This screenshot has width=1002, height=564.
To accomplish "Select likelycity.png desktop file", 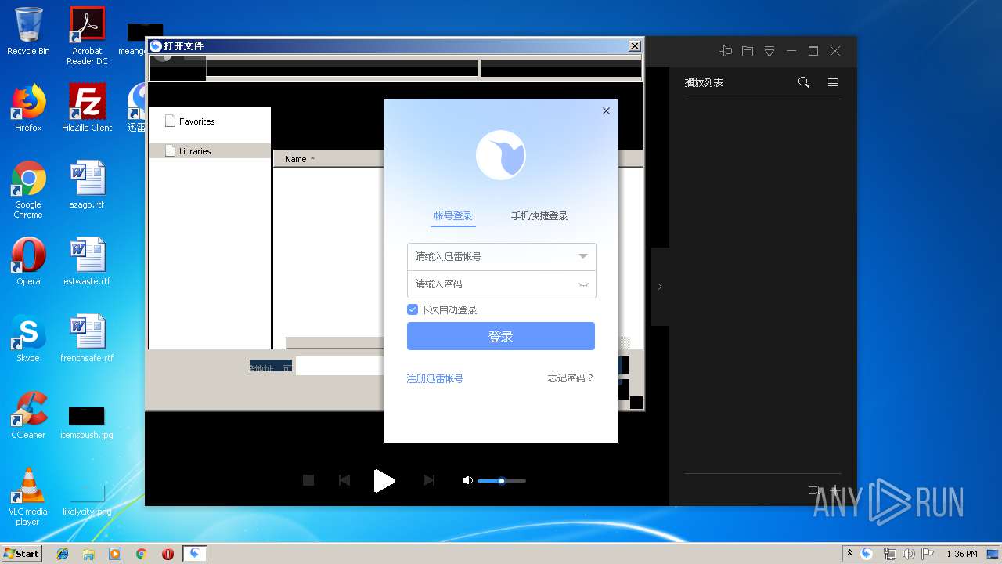I will coord(87,500).
